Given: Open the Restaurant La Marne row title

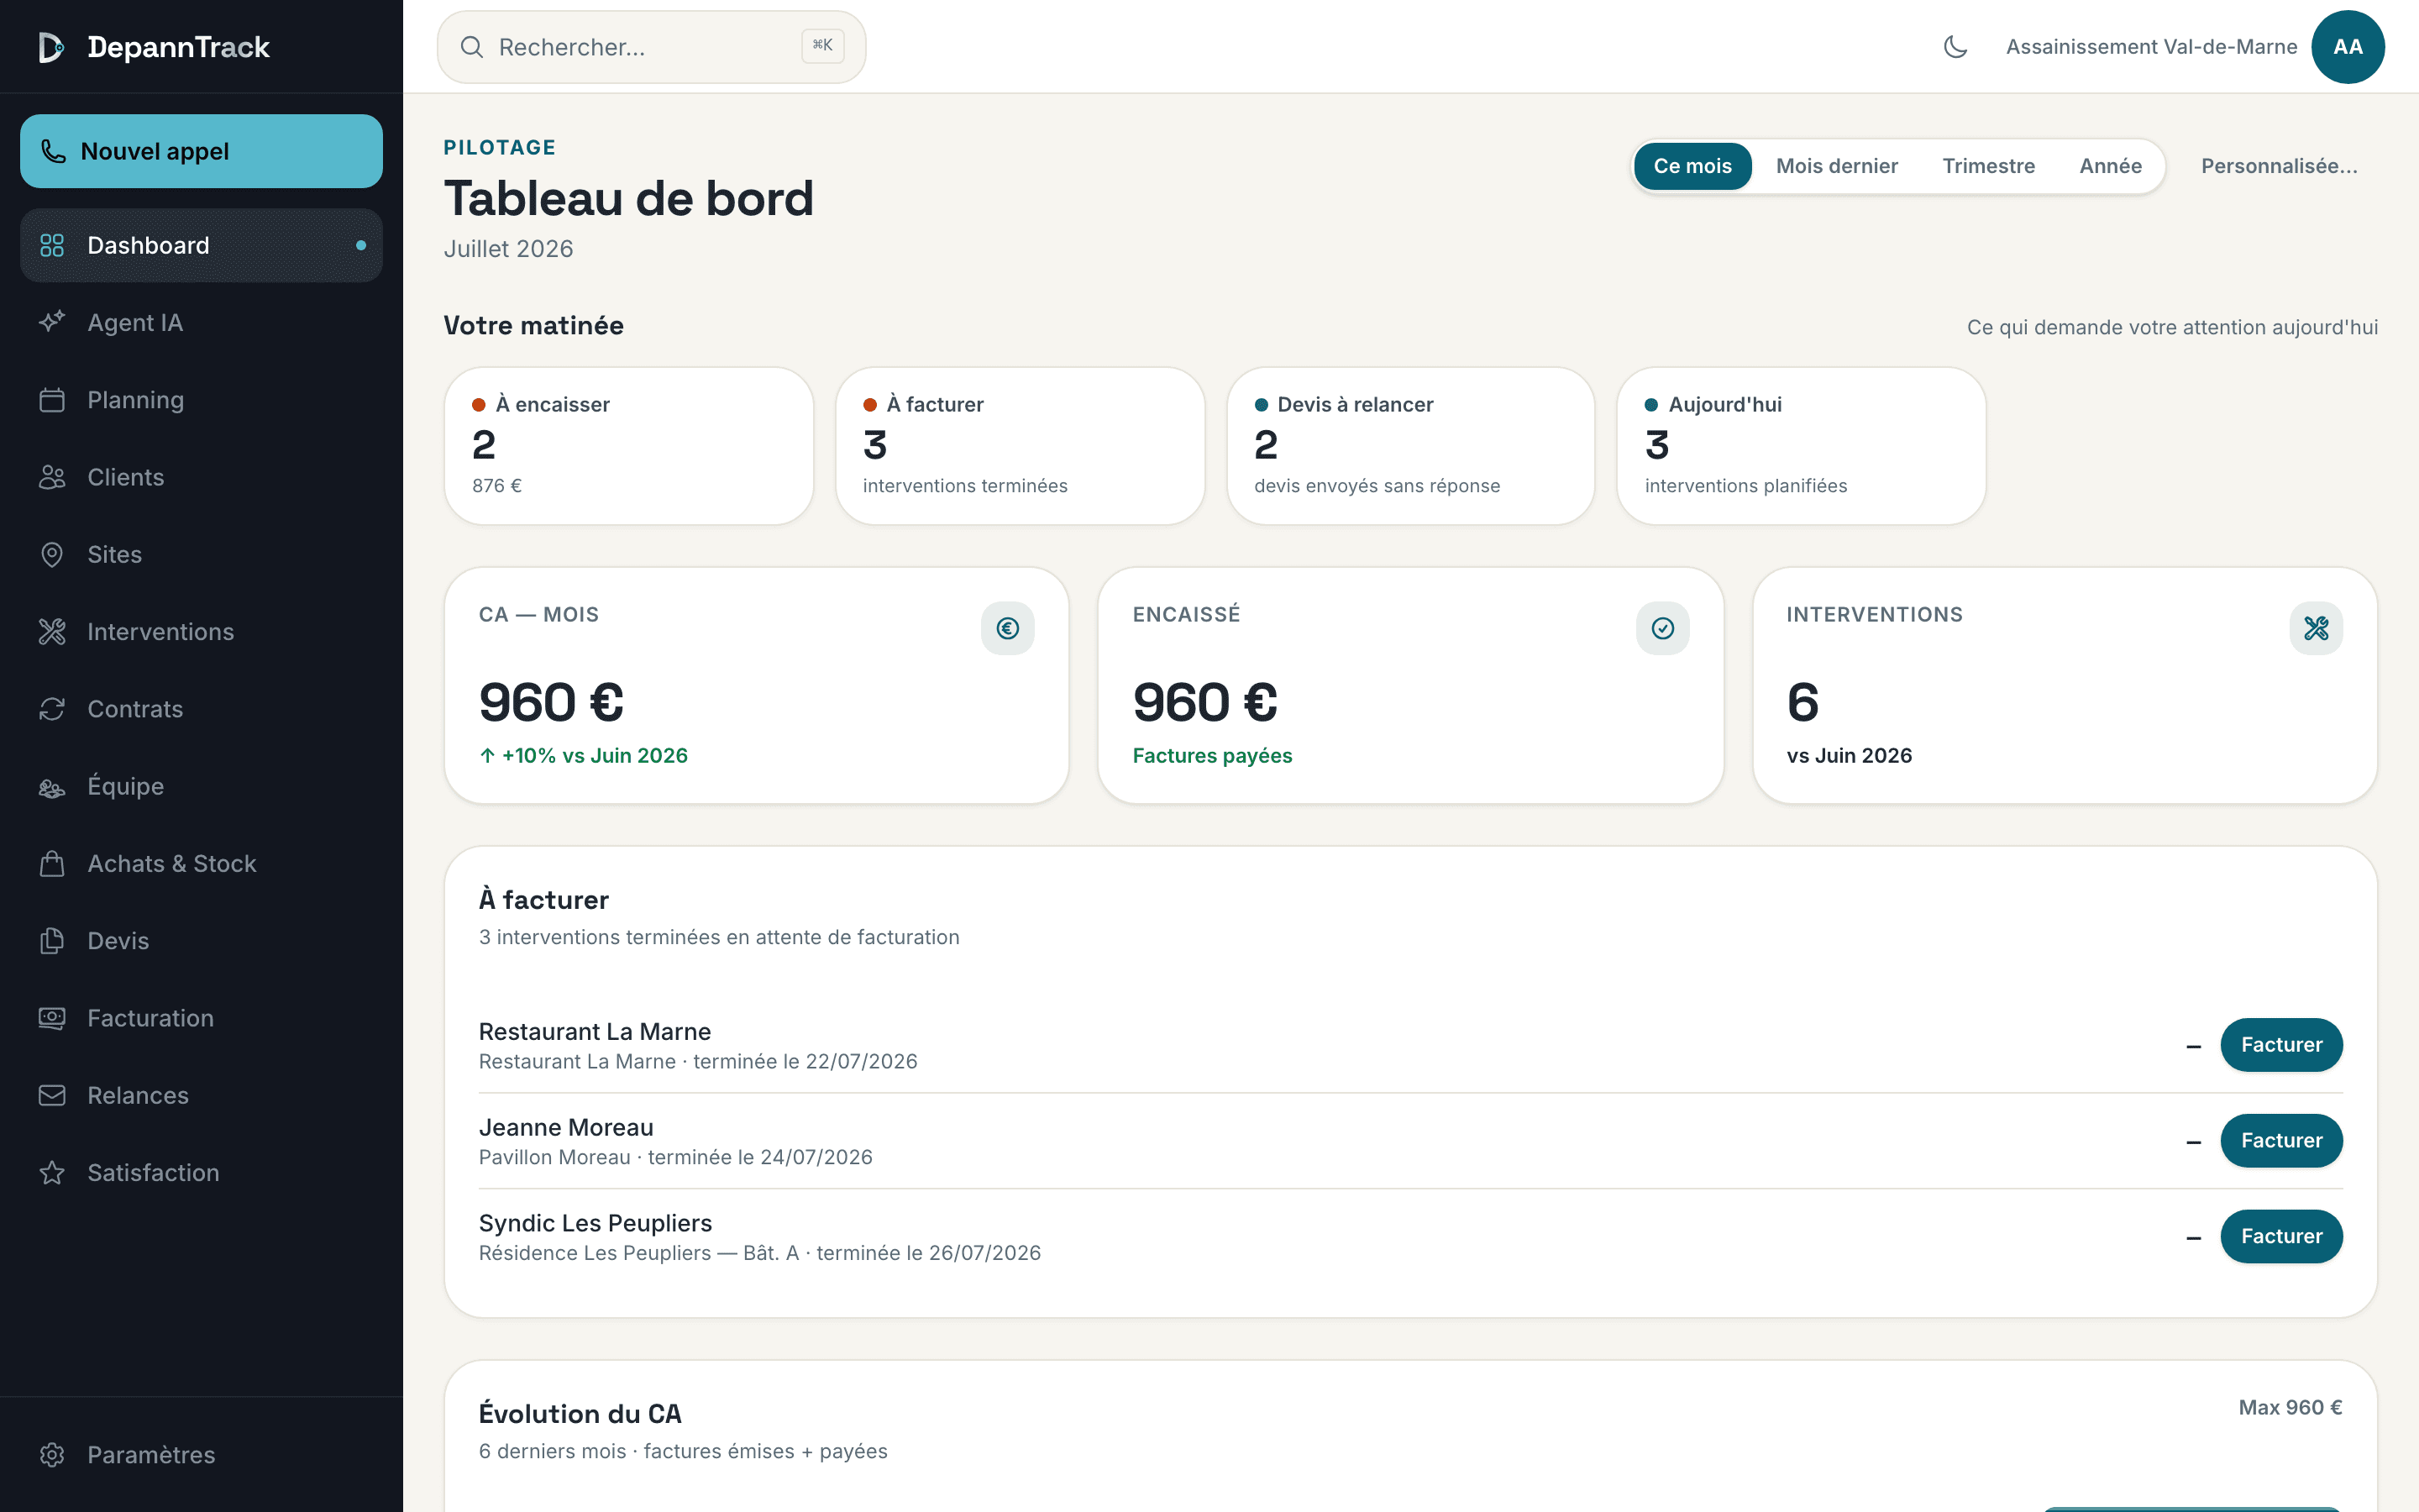Looking at the screenshot, I should 595,1031.
